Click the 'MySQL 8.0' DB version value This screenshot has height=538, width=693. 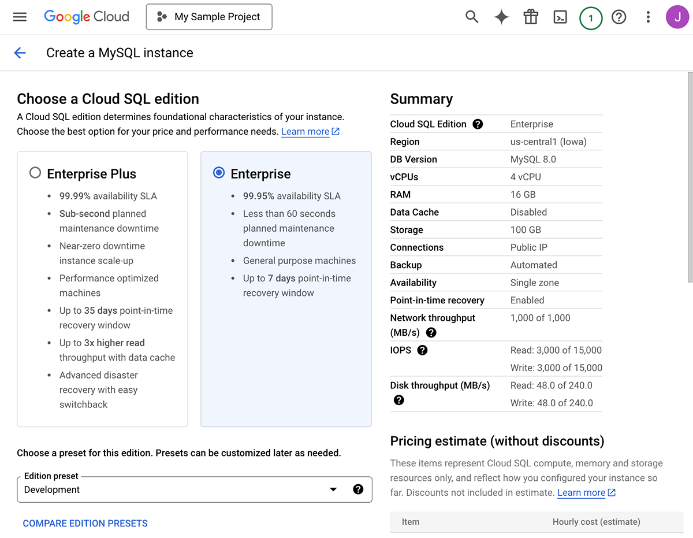(x=534, y=159)
